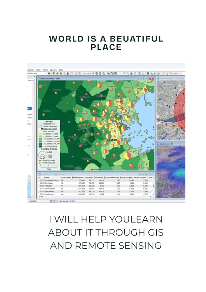This screenshot has height=292, width=206.
Task: Click the Owner-occupied legend entry
Action: 47,160
